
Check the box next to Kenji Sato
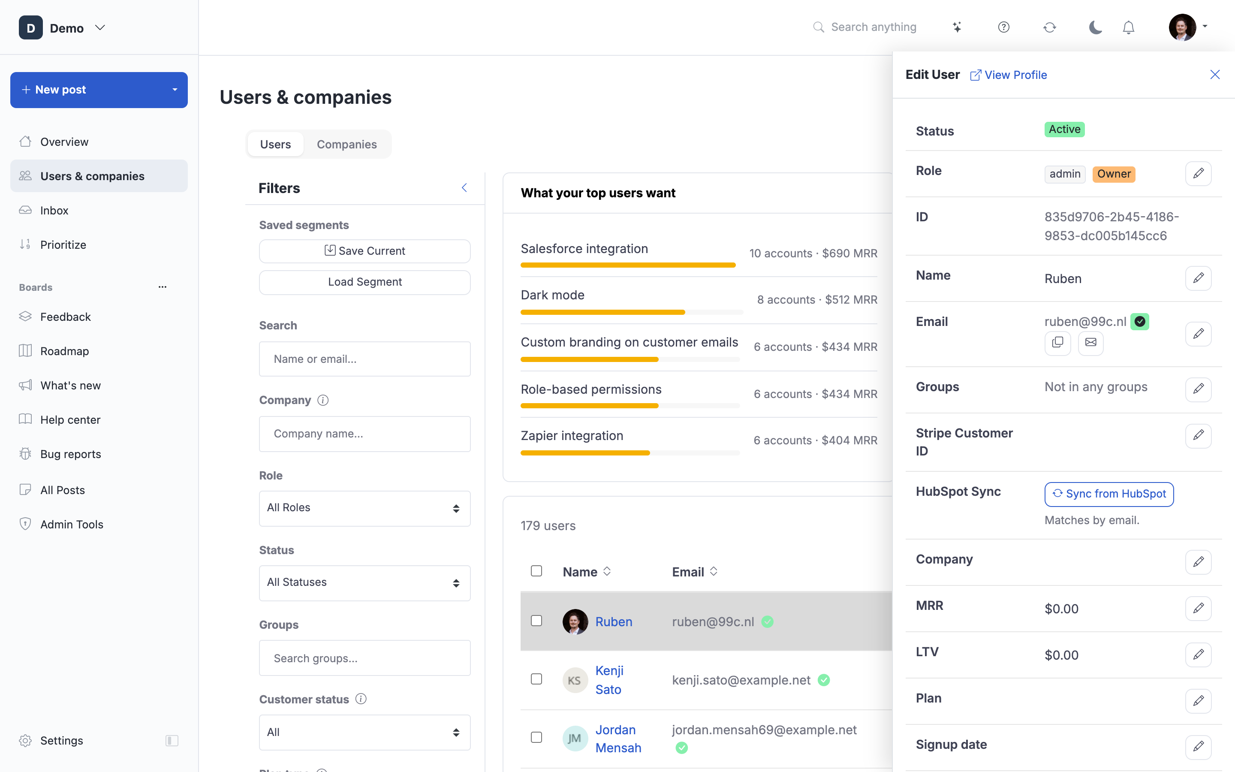[536, 680]
